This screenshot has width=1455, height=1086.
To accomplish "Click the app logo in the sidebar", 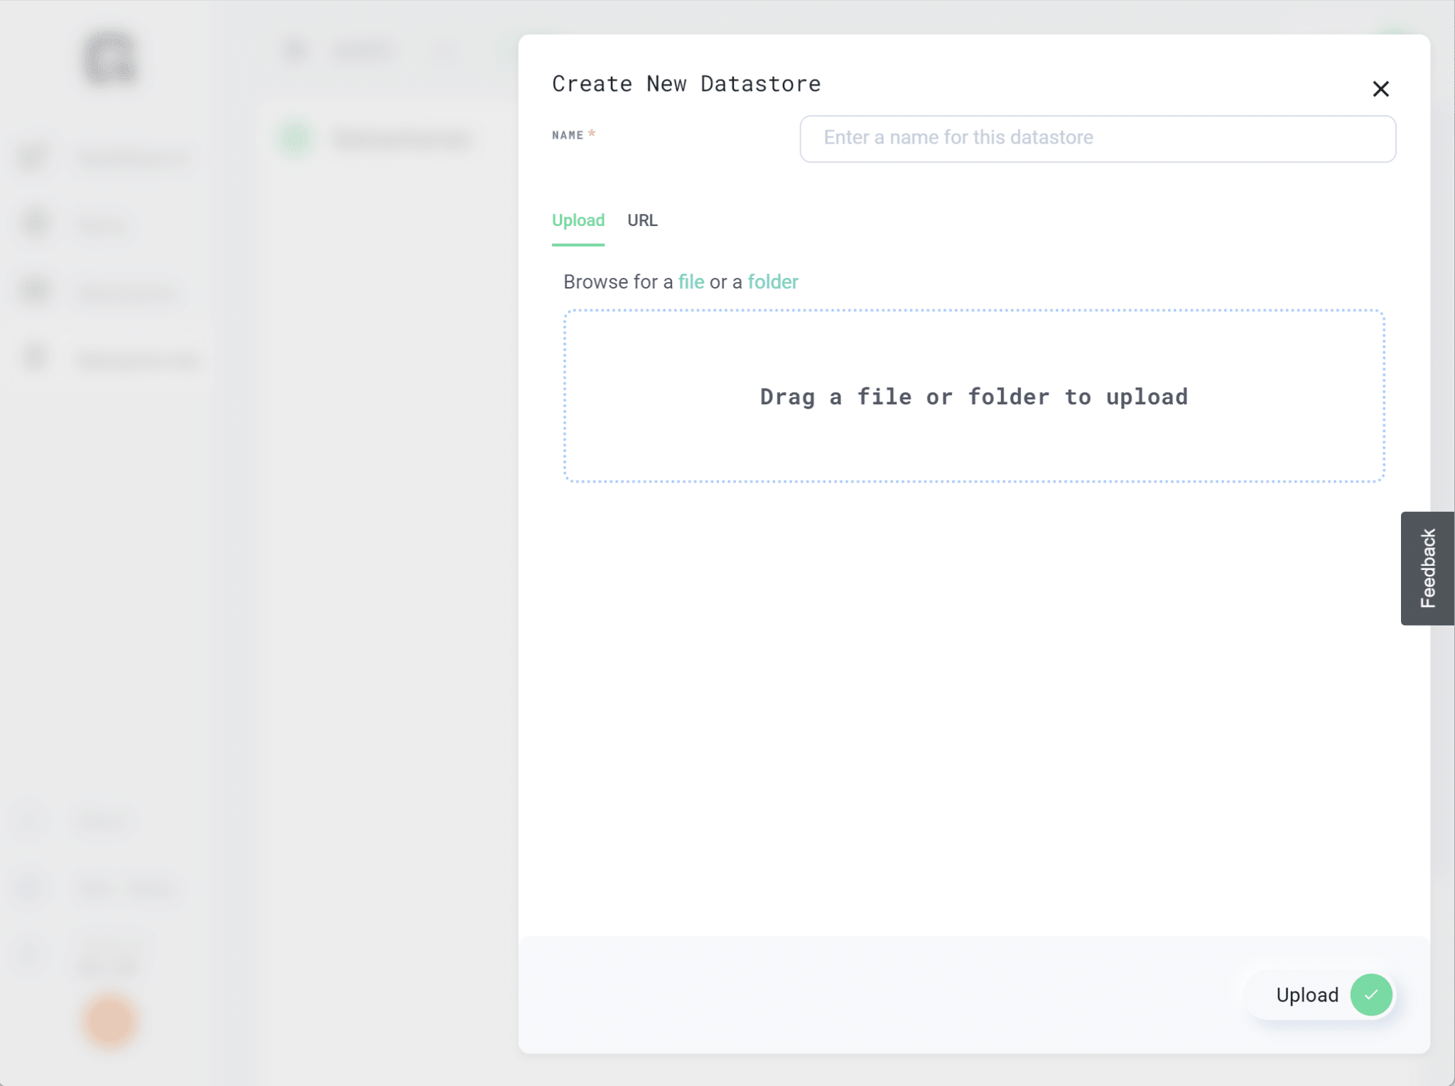I will click(109, 58).
